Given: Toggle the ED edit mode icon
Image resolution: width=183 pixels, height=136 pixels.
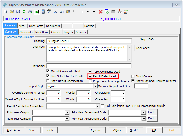Looking at the screenshot, I should point(37,12).
